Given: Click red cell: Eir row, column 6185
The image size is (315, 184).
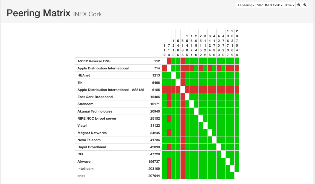Looking at the screenshot, I should [x=182, y=83].
